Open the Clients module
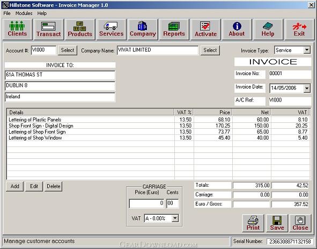The height and width of the screenshot is (249, 317). pos(17,30)
